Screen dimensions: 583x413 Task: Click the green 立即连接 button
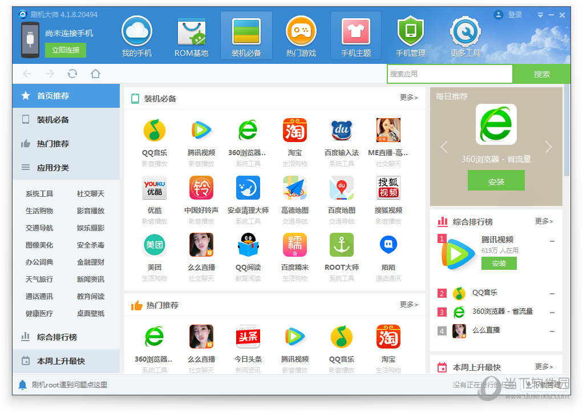(x=66, y=50)
